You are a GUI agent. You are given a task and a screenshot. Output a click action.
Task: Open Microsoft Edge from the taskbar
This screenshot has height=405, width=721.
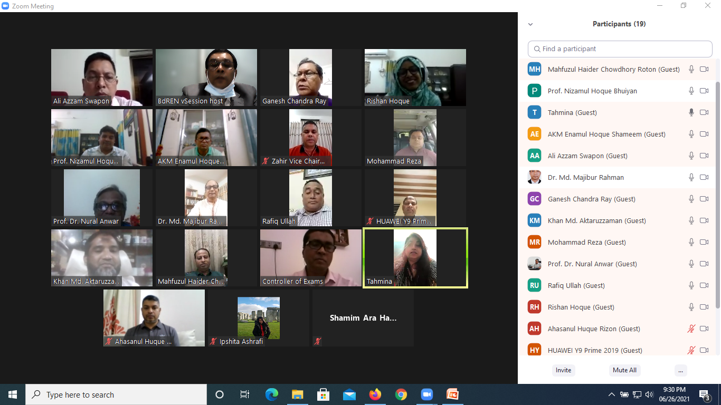[272, 394]
